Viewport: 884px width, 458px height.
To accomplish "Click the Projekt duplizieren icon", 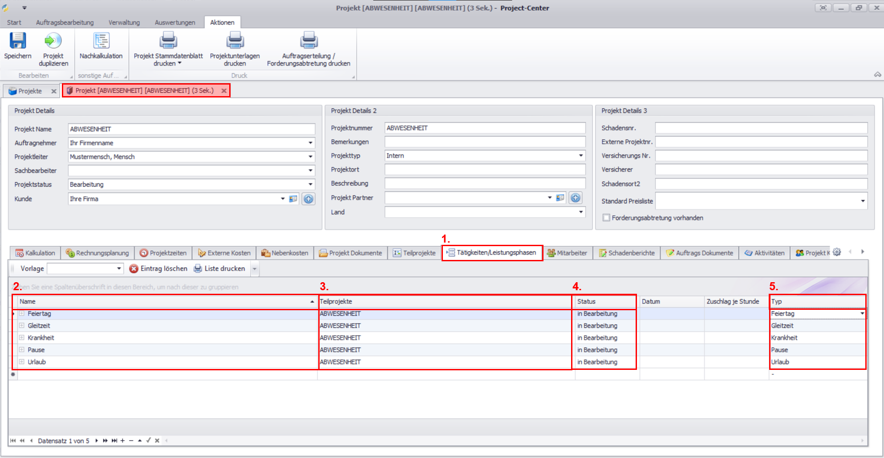I will (x=53, y=41).
